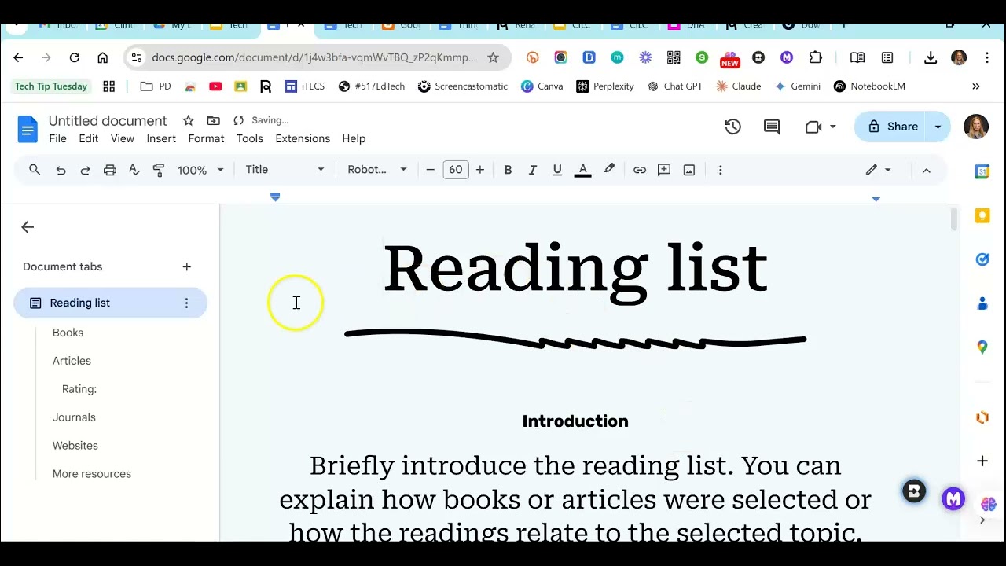Jump to More resources heading
This screenshot has width=1006, height=566.
(x=92, y=474)
